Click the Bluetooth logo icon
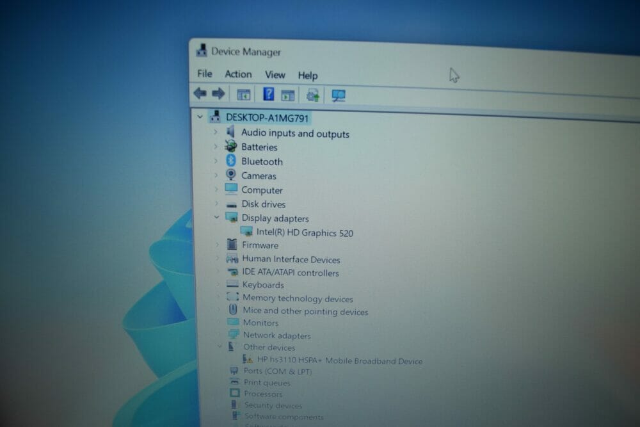640x427 pixels. [x=231, y=161]
